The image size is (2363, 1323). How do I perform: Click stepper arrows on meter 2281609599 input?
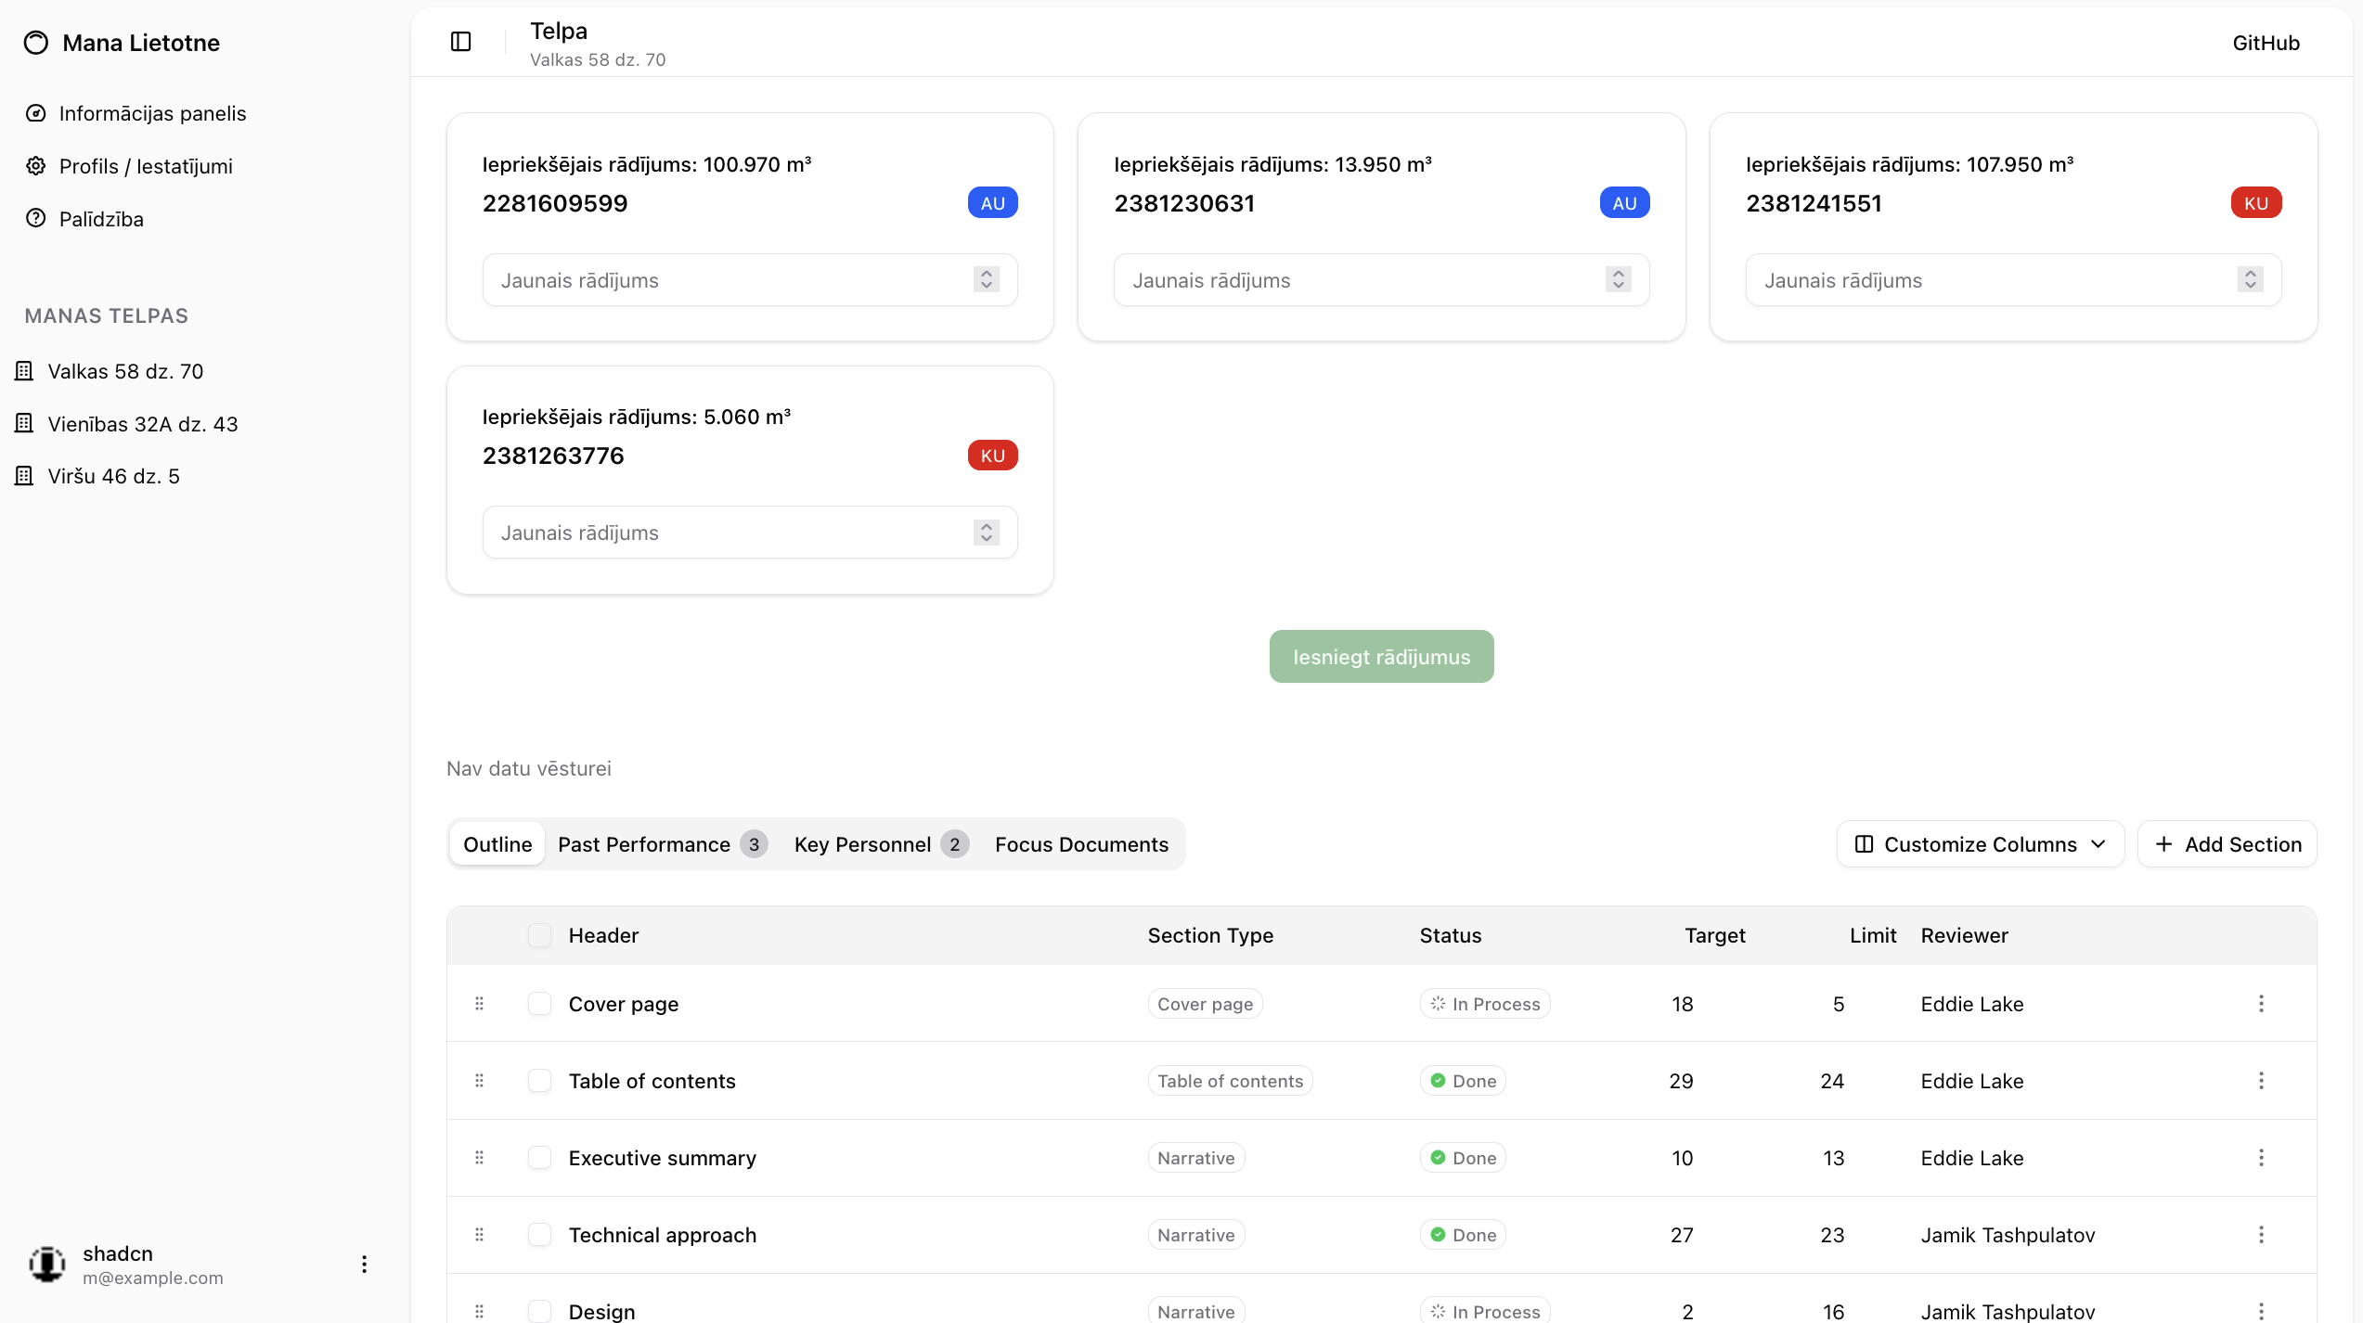[987, 280]
